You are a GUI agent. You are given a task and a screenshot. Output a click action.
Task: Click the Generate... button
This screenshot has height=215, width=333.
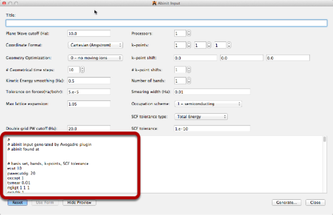coord(286,202)
